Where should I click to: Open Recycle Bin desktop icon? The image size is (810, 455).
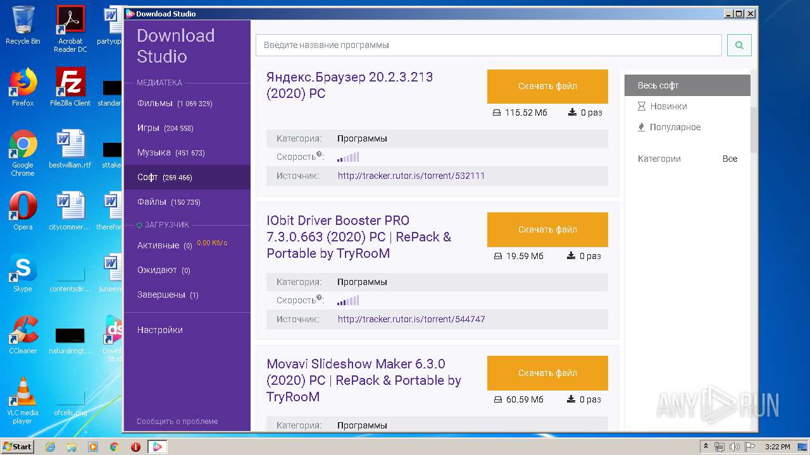tap(23, 25)
